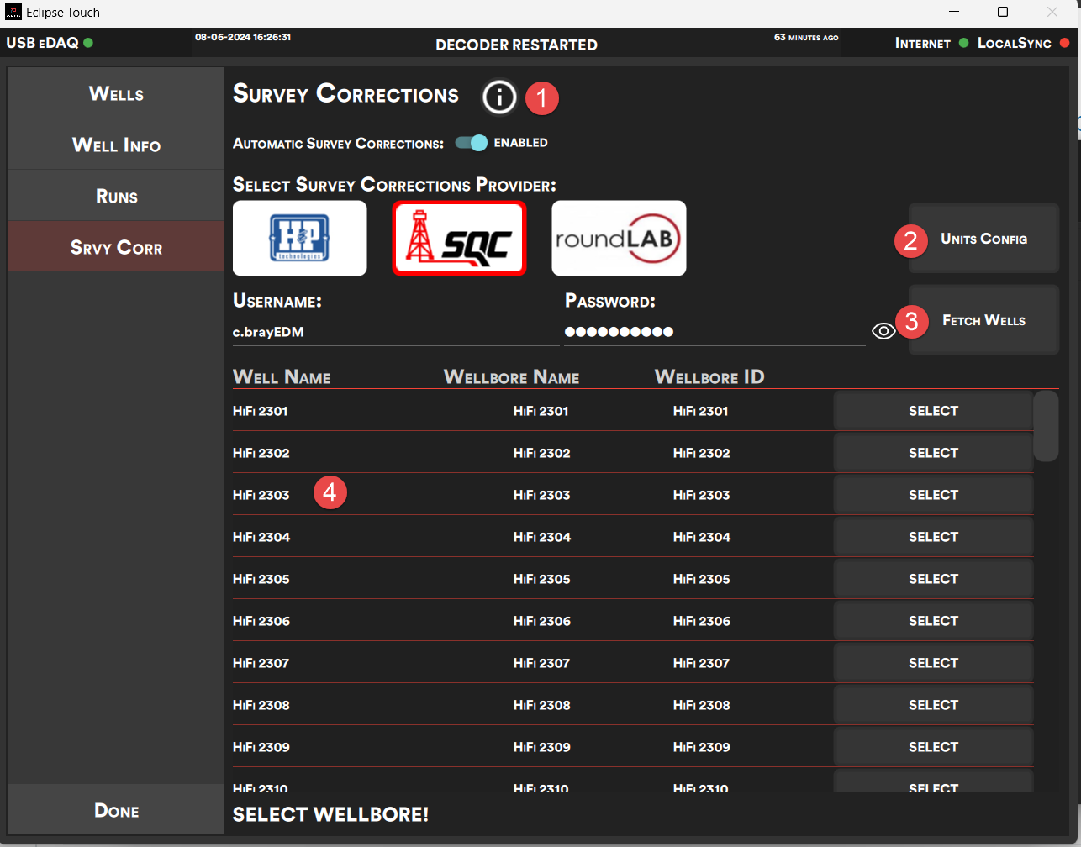Click the well list scrollbar thumb
Screen dimensions: 1081x847
tap(1046, 426)
